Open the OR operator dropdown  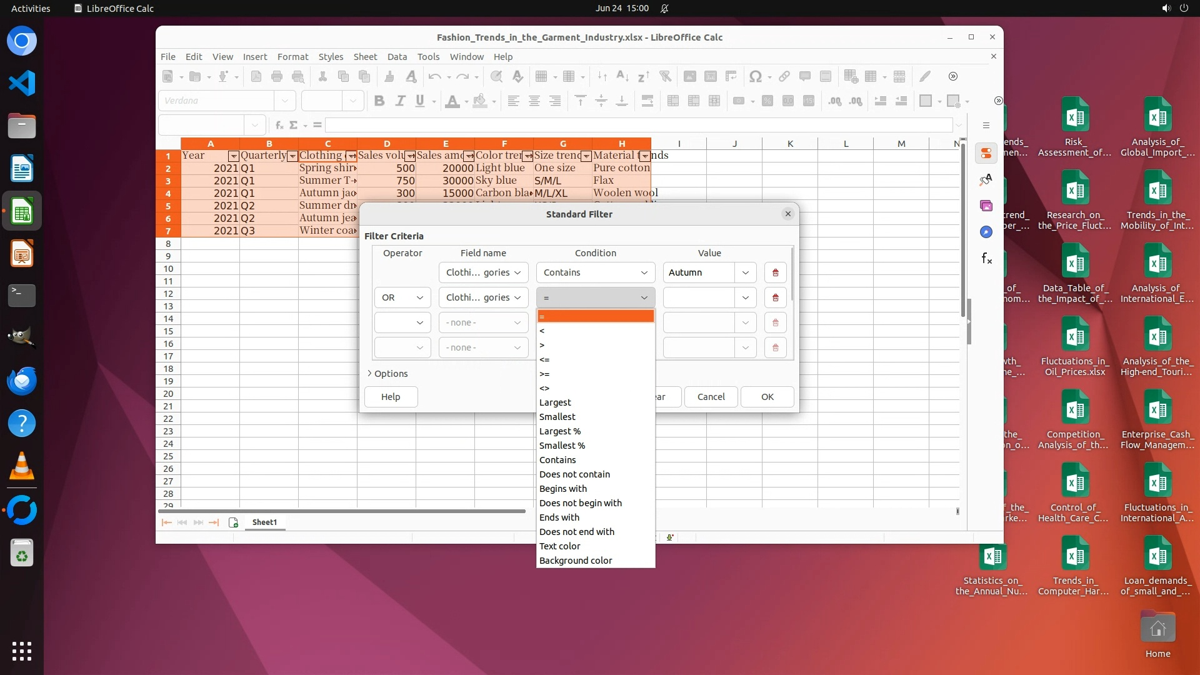click(x=402, y=297)
